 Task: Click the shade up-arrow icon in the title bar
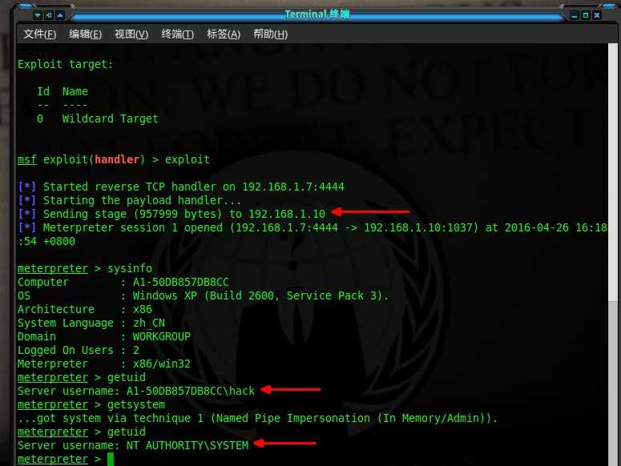tap(60, 15)
